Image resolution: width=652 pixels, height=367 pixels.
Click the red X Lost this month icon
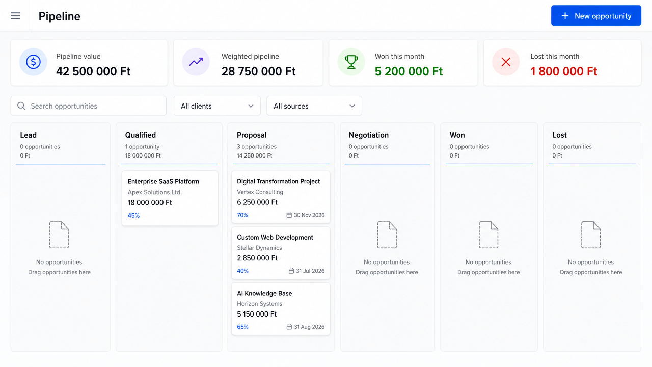tap(506, 62)
